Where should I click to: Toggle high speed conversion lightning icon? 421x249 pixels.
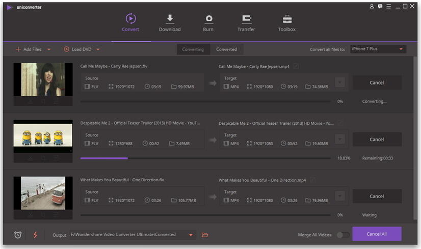pyautogui.click(x=35, y=235)
